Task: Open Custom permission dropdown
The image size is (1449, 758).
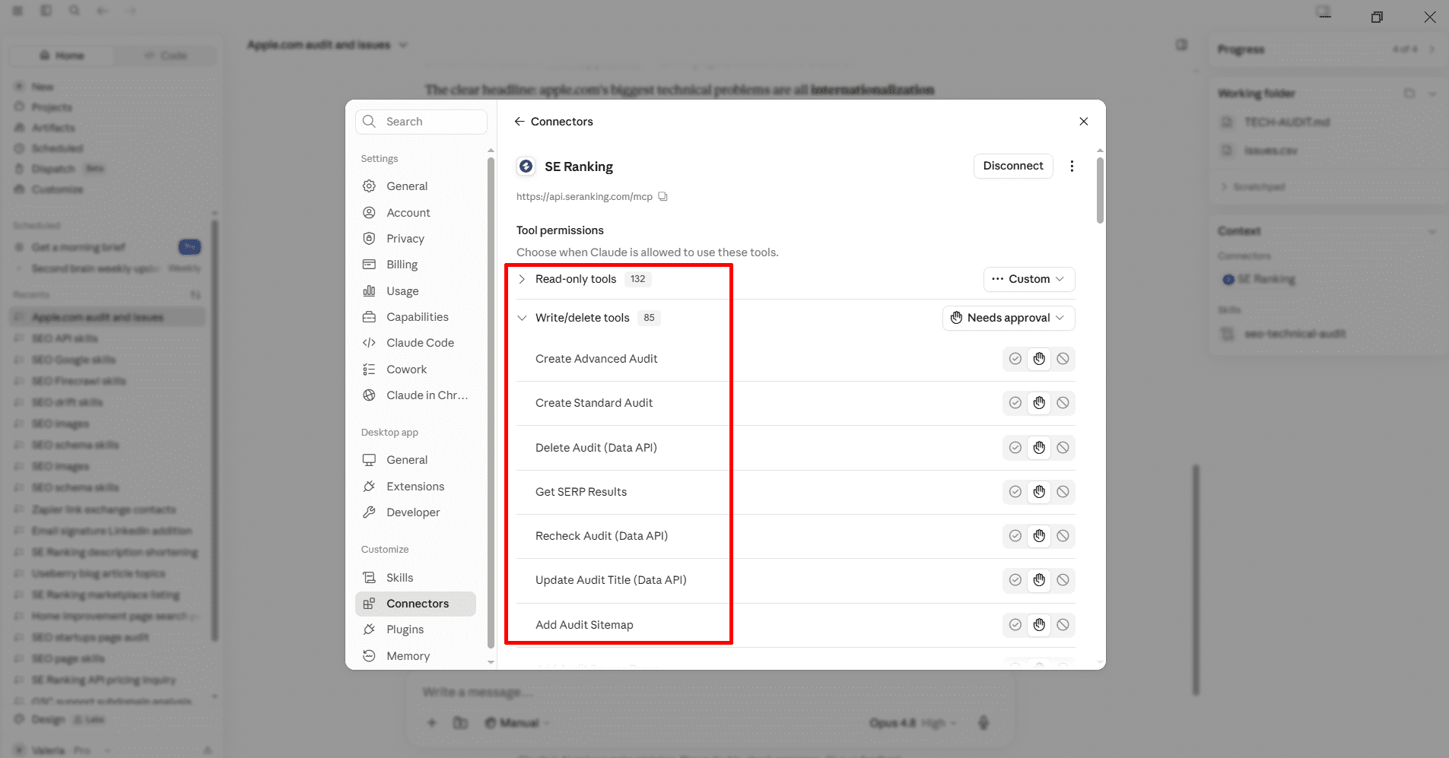Action: [1029, 279]
